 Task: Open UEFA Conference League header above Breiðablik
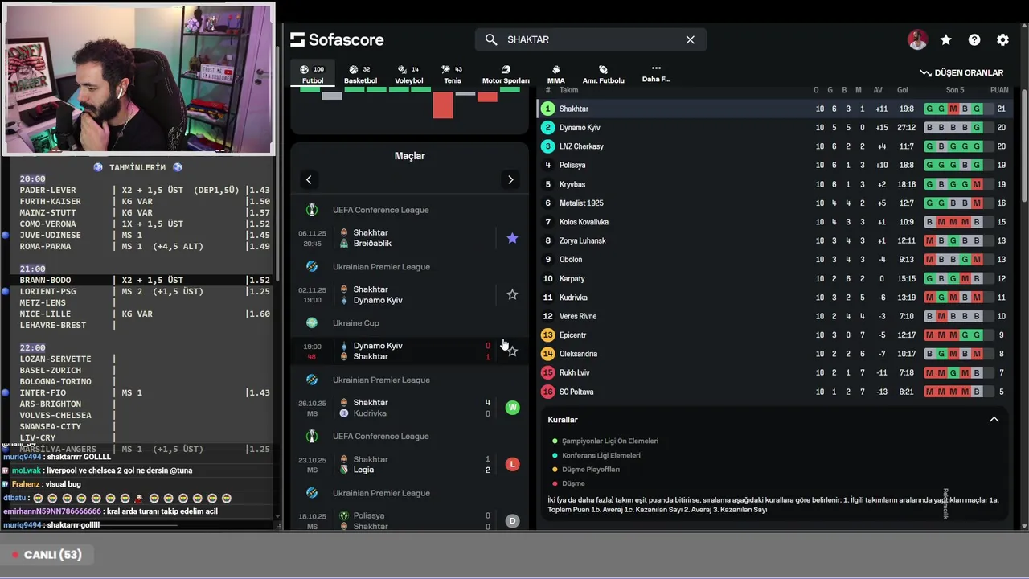point(380,210)
